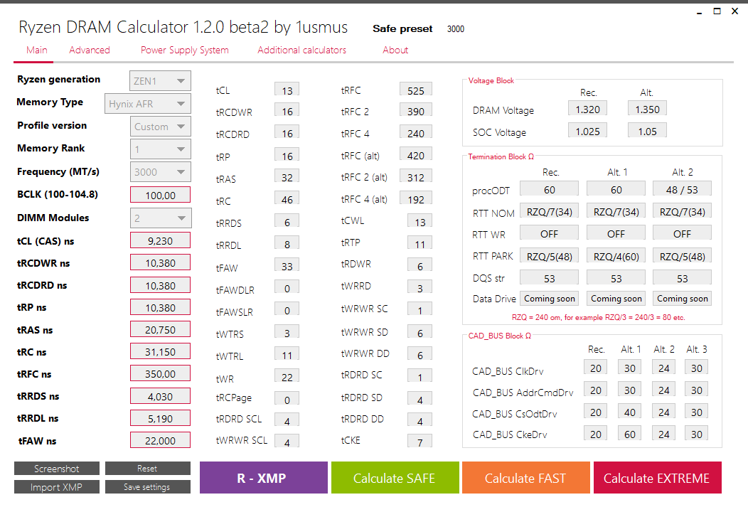Expand the Memory Rank dropdown
This screenshot has height=512, width=748.
tap(160, 149)
